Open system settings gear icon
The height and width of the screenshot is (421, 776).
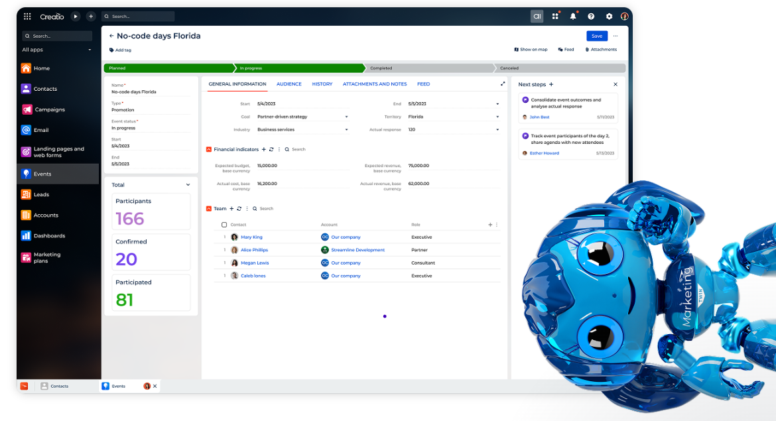[609, 17]
